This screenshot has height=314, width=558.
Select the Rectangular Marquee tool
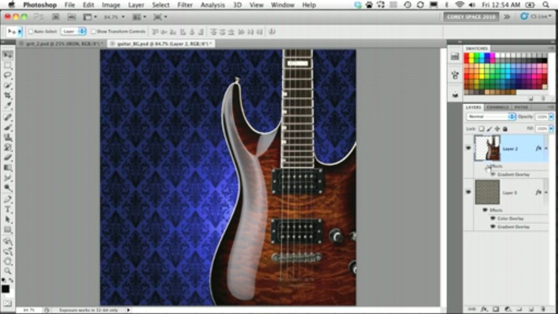tap(7, 65)
